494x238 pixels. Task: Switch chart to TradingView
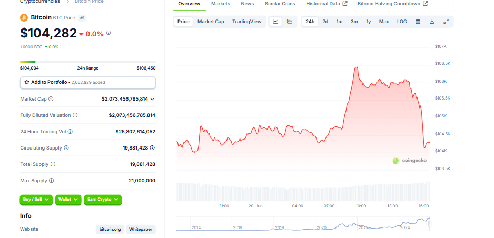(247, 22)
